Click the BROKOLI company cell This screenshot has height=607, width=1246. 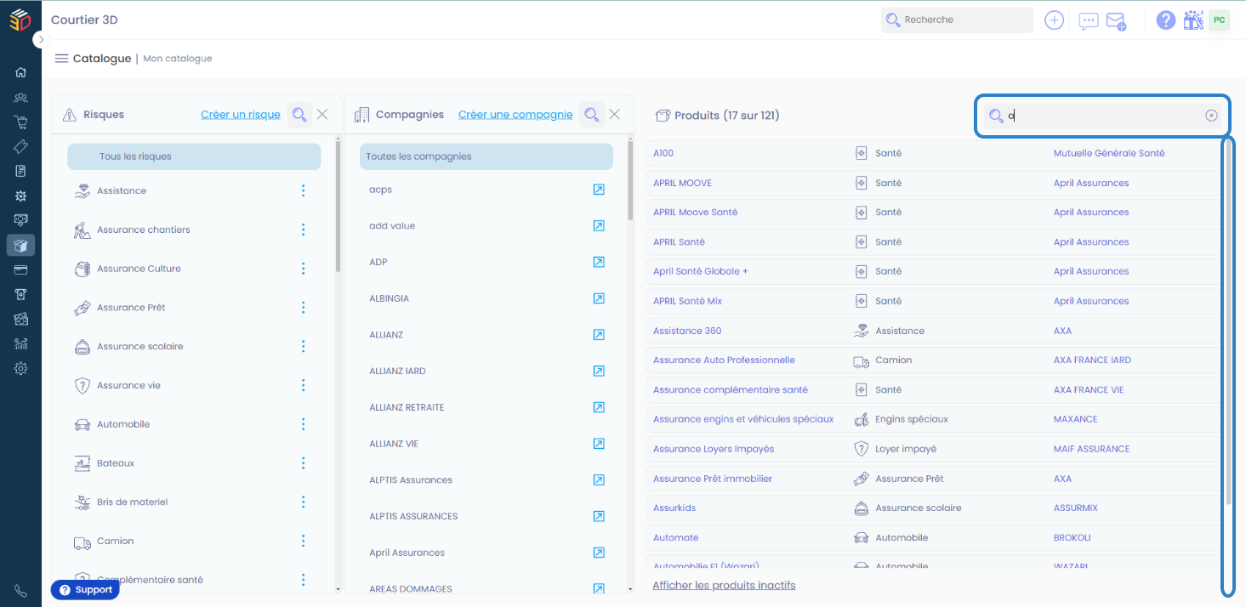(1072, 537)
